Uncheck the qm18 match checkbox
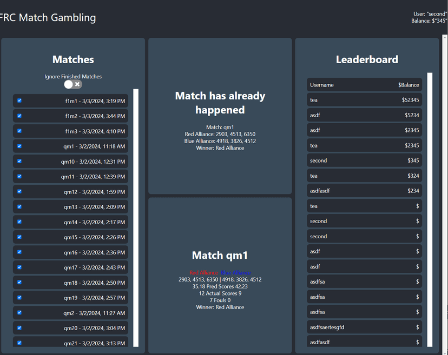Viewport: 448px width, 355px height. click(x=19, y=282)
